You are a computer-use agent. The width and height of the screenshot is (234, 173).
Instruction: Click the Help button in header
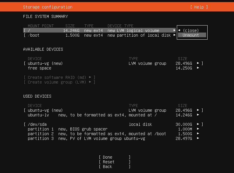point(199,7)
